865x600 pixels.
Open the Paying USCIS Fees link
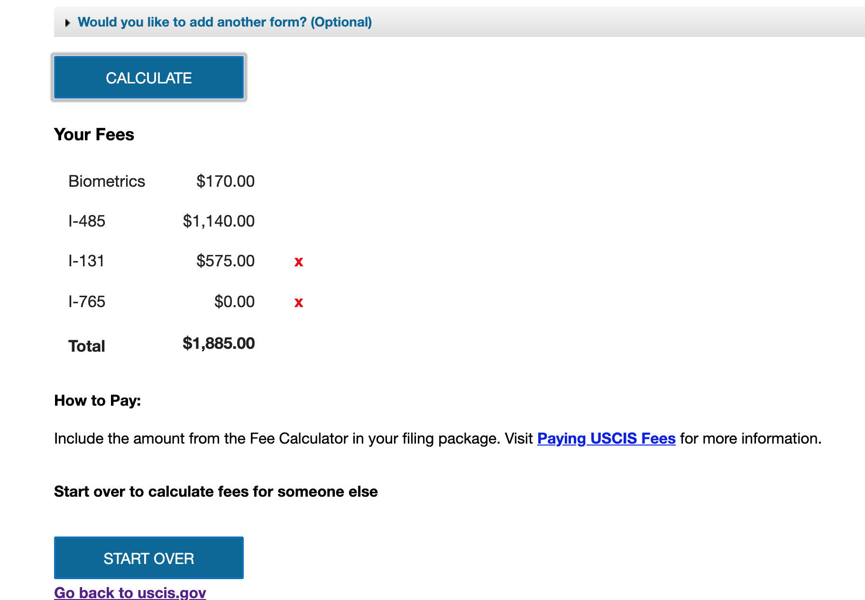coord(606,438)
